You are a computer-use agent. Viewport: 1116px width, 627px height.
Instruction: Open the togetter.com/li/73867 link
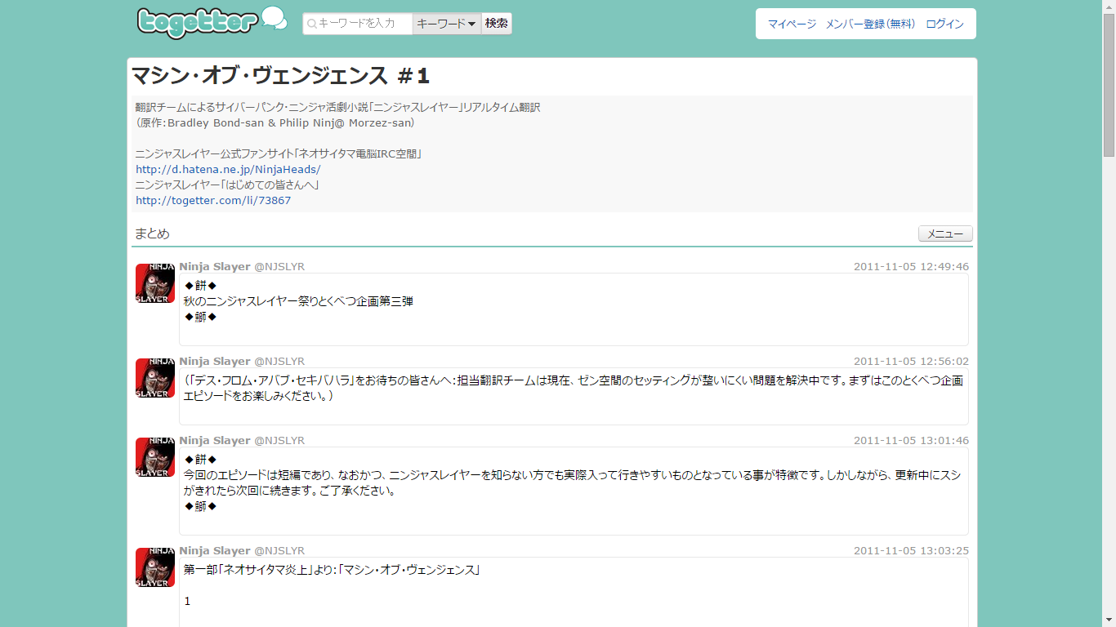[x=213, y=200]
